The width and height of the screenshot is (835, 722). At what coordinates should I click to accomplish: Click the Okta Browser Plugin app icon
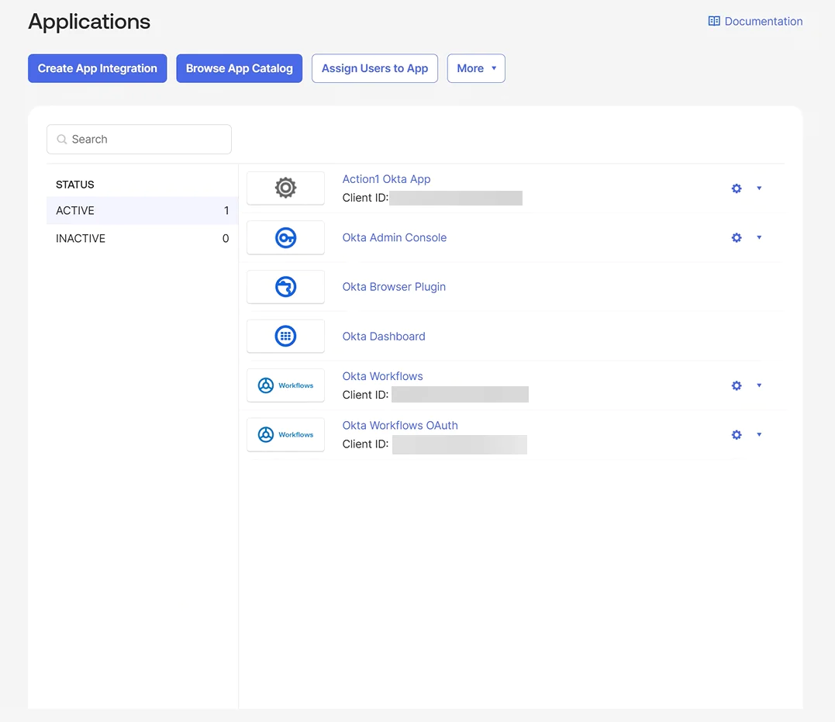[285, 286]
